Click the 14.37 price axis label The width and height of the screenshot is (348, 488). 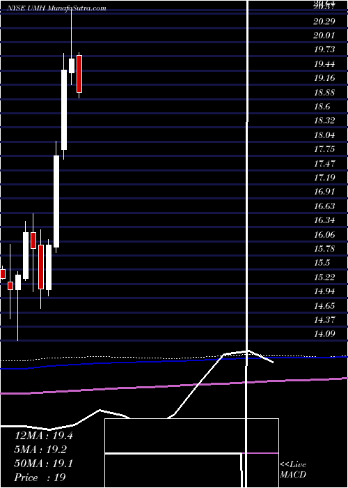click(324, 319)
